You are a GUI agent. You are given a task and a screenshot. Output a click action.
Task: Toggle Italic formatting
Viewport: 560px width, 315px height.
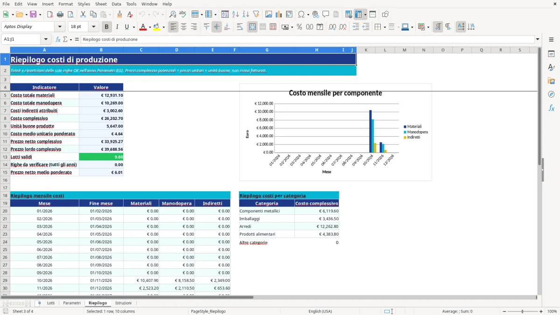pyautogui.click(x=117, y=27)
